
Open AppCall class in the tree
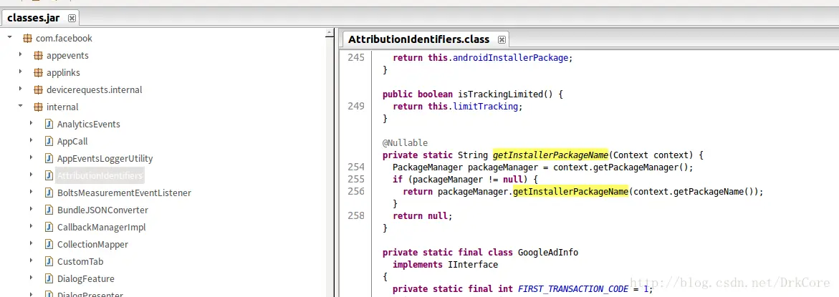point(72,141)
